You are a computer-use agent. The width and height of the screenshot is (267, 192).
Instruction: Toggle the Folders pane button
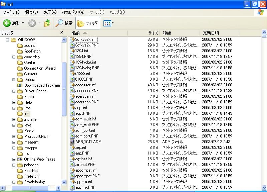pos(88,23)
